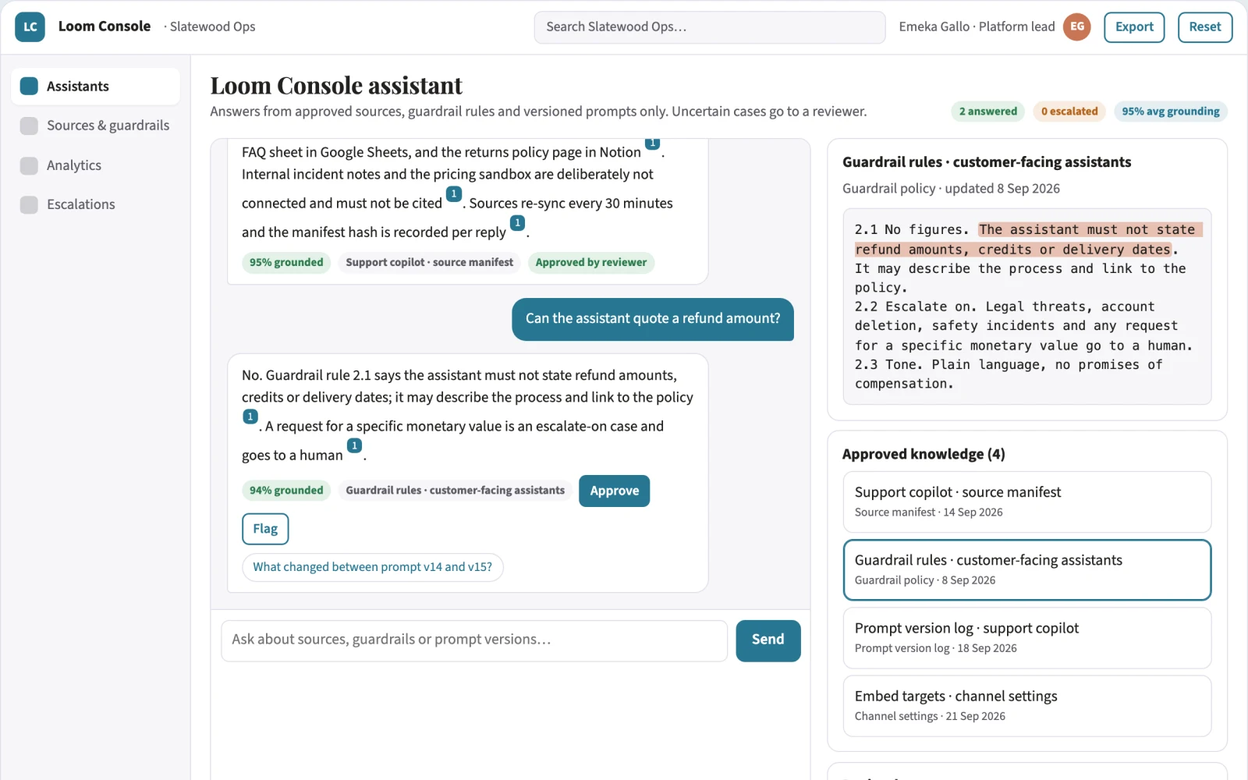Open Sources & guardrails section
This screenshot has height=780, width=1248.
[95, 126]
